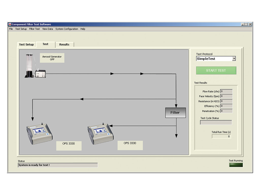Screen dimensions: 260x195
Task: Open the Help menu
Action: click(x=83, y=29)
